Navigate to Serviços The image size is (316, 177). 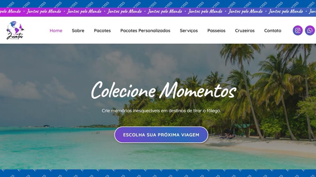pyautogui.click(x=189, y=31)
